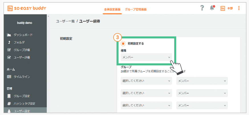Click the 初期設定 section label
This screenshot has height=115, width=249.
(x=66, y=39)
